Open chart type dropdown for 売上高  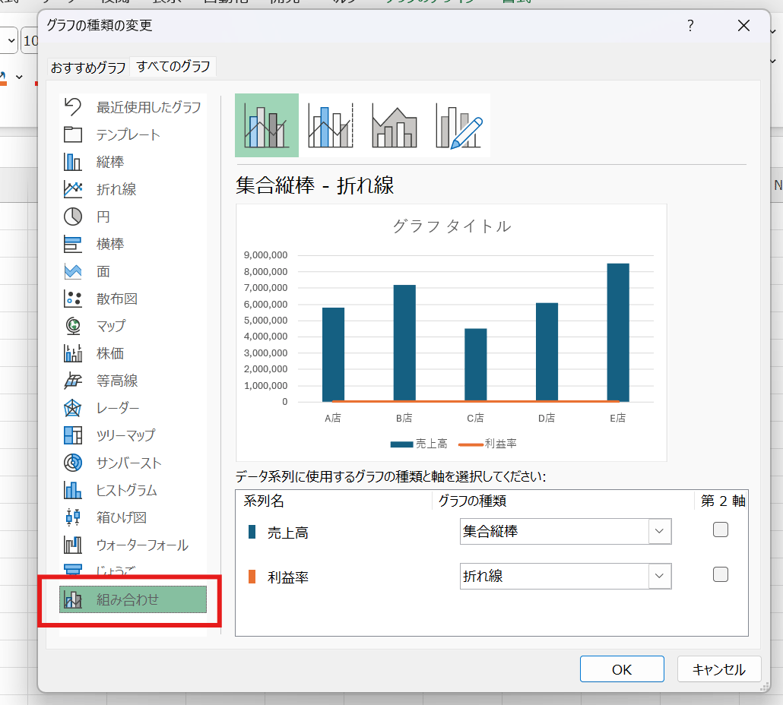click(659, 532)
